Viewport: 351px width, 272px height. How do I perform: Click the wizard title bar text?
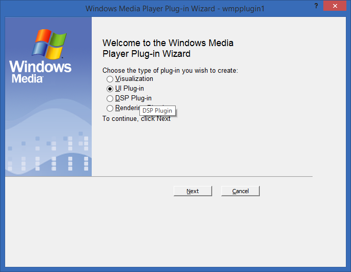(175, 9)
